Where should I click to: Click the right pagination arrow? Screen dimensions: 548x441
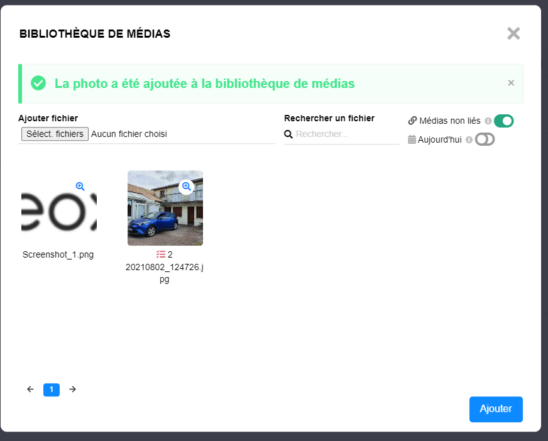[72, 389]
